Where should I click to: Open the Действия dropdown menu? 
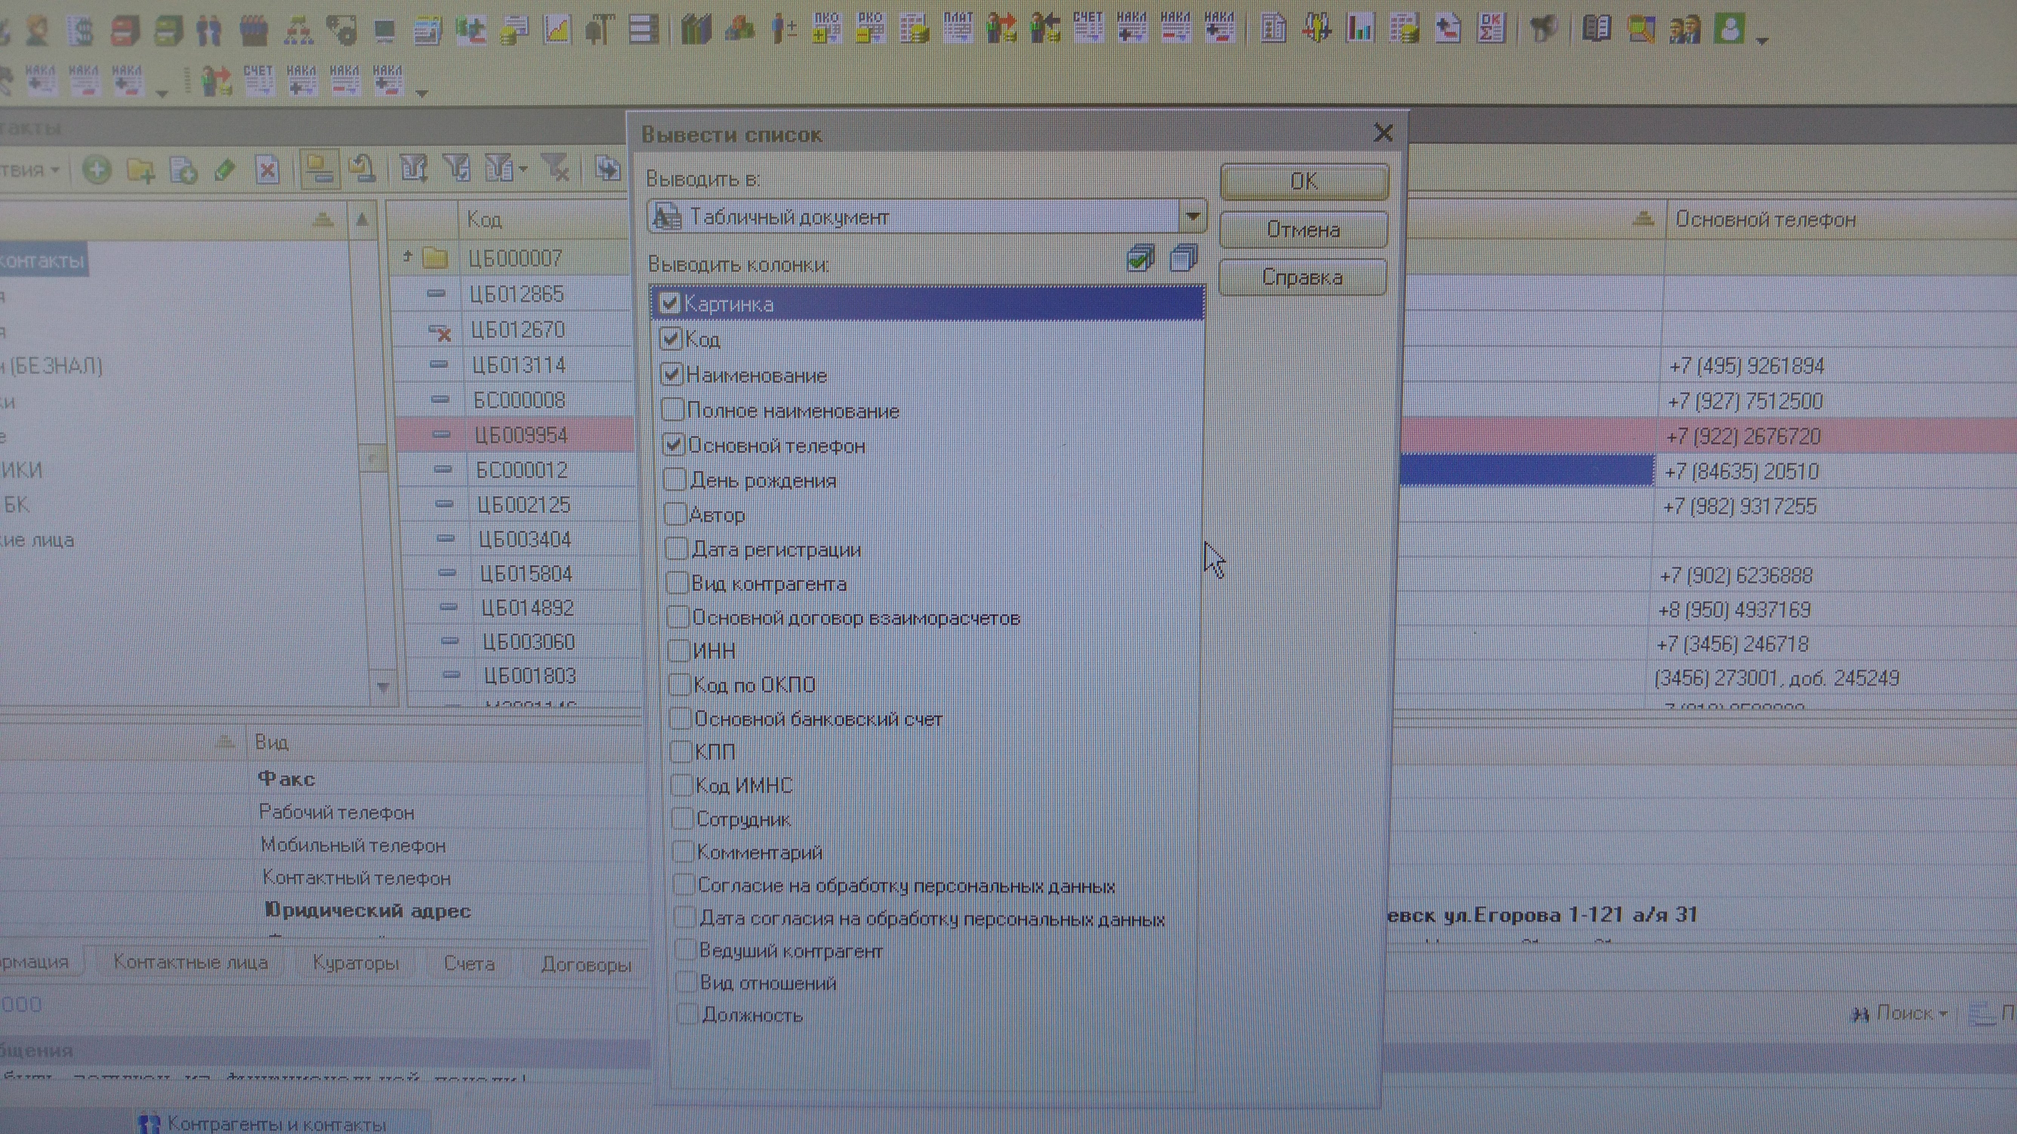coord(30,170)
